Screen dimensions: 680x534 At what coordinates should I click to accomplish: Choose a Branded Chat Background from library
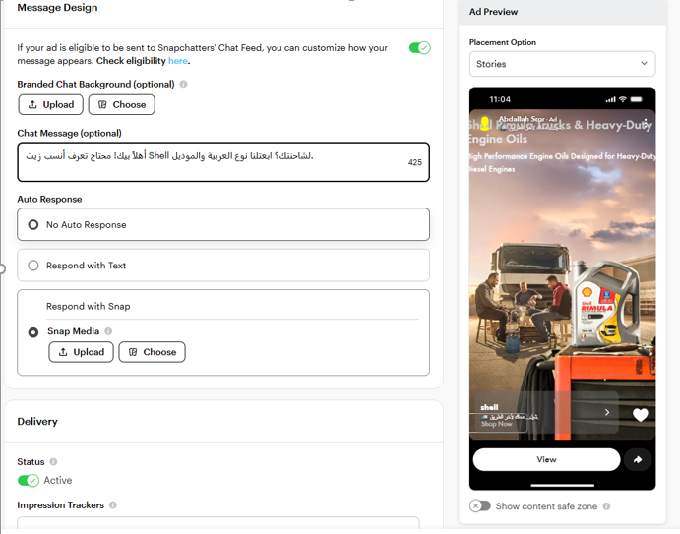[121, 104]
